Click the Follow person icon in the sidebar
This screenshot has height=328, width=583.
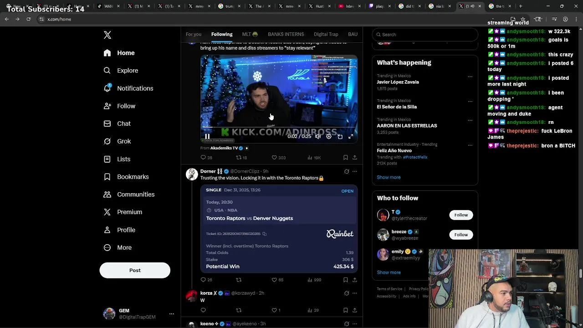point(107,106)
